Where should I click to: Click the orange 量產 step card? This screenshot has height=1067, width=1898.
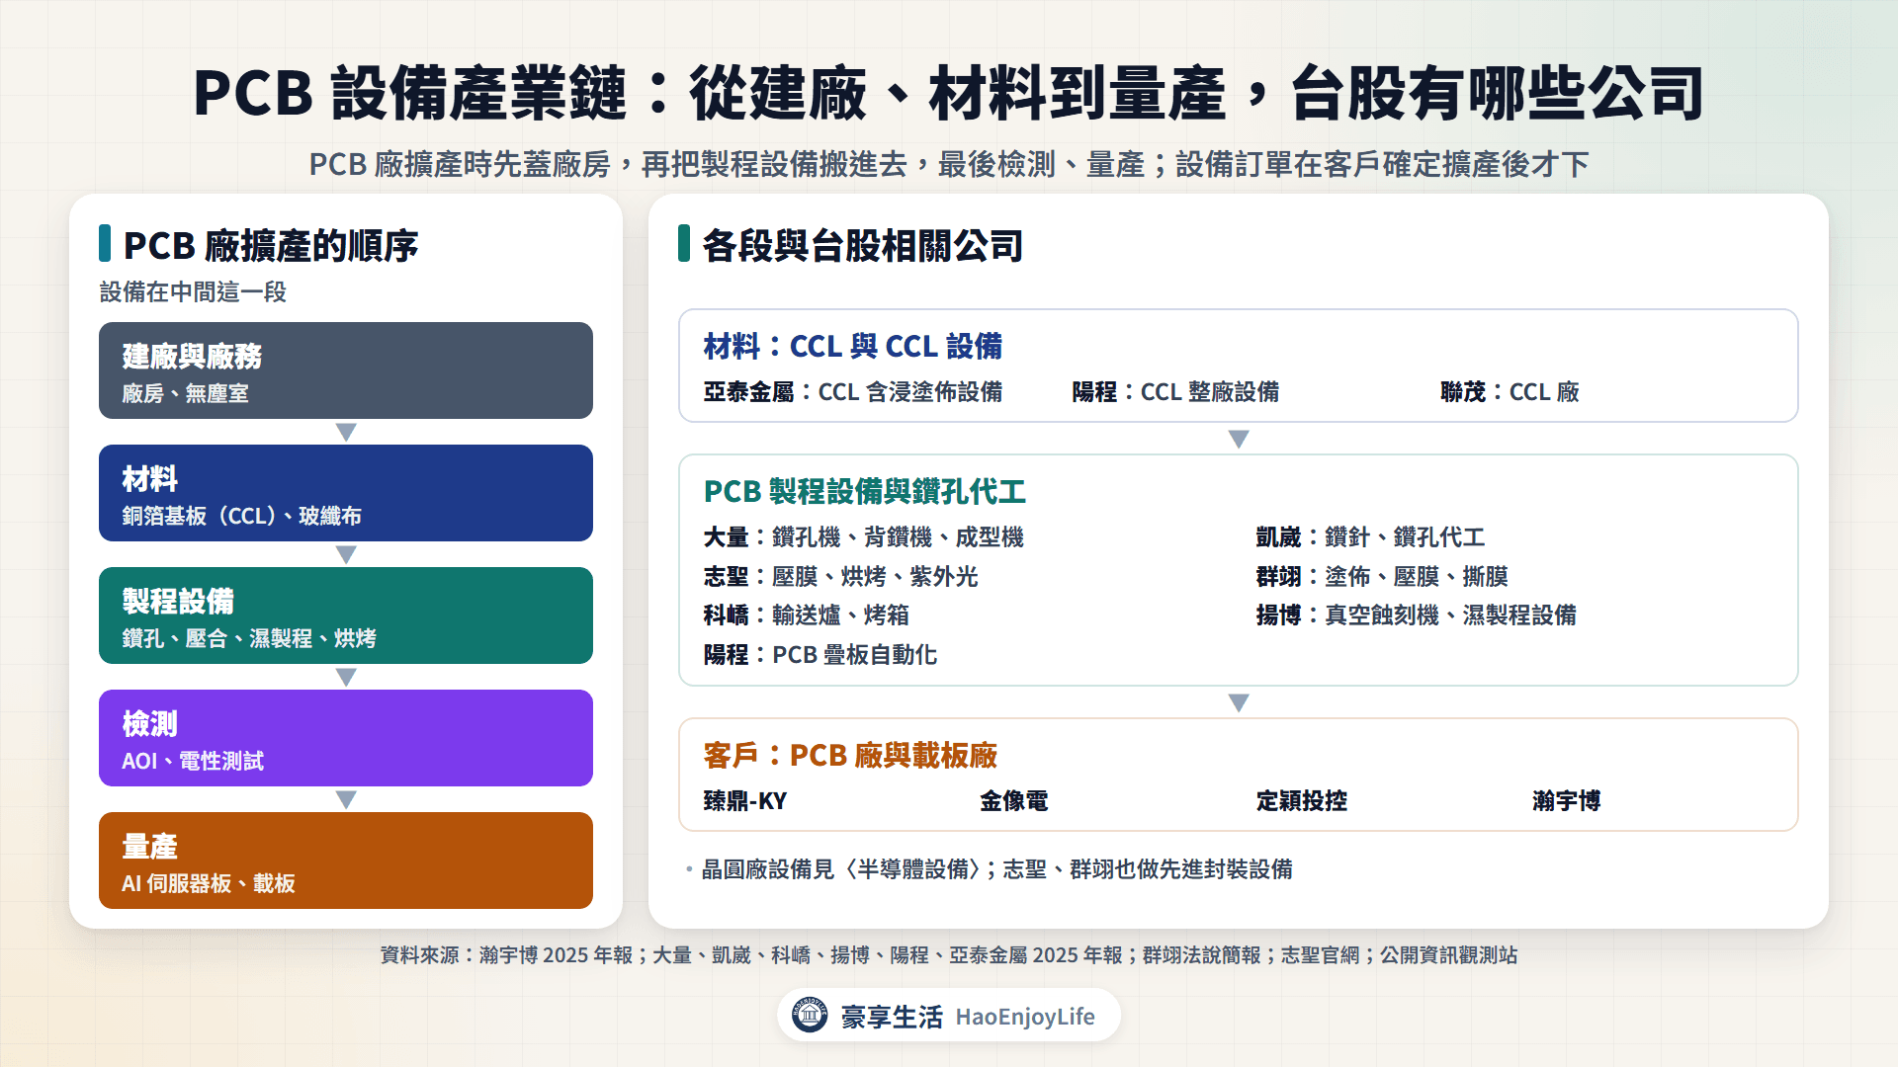tap(346, 861)
